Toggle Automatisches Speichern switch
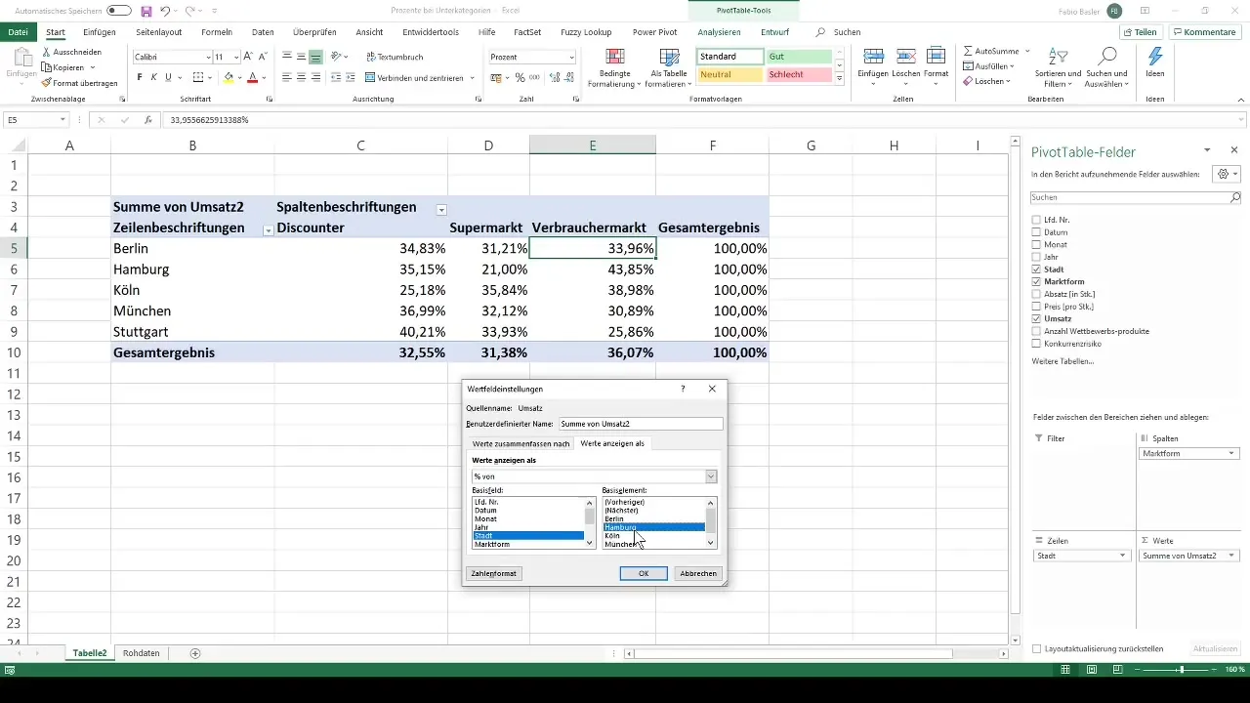The width and height of the screenshot is (1250, 703). pos(119,11)
